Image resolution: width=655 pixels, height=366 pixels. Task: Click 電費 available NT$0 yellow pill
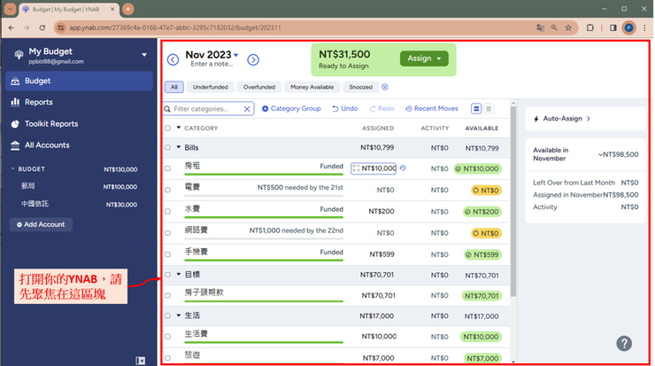486,191
